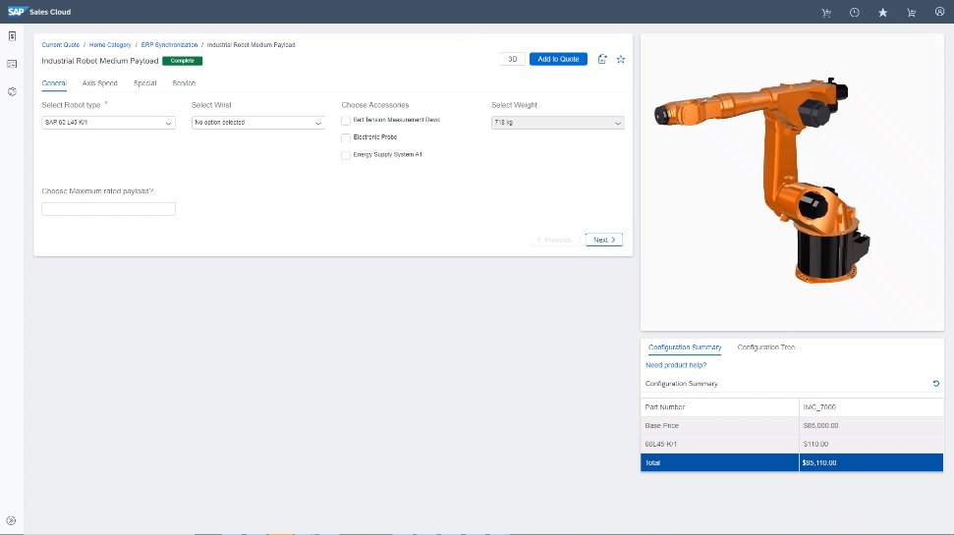The width and height of the screenshot is (954, 535).
Task: Click the 60L45 K/1 price $110.00
Action: 815,445
